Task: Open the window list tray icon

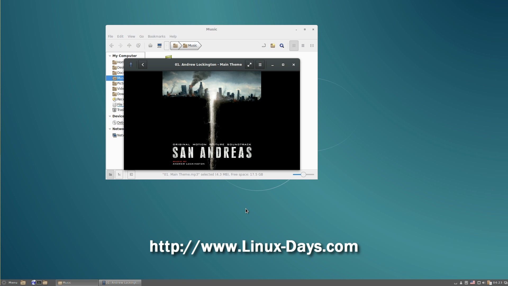Action: (x=506, y=283)
